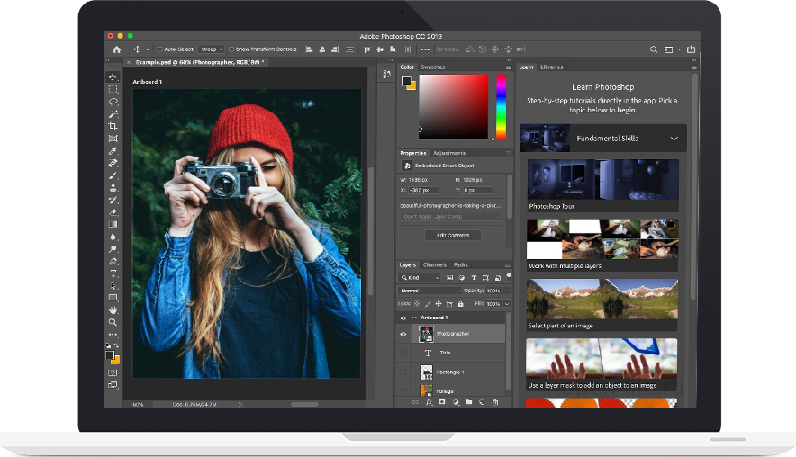Open the Normal blend mode dropdown
Viewport: 796px width, 457px height.
tap(430, 291)
